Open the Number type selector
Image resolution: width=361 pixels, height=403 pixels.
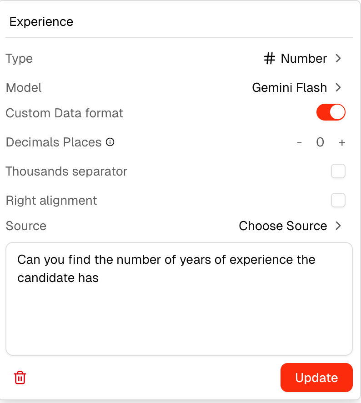tap(303, 59)
